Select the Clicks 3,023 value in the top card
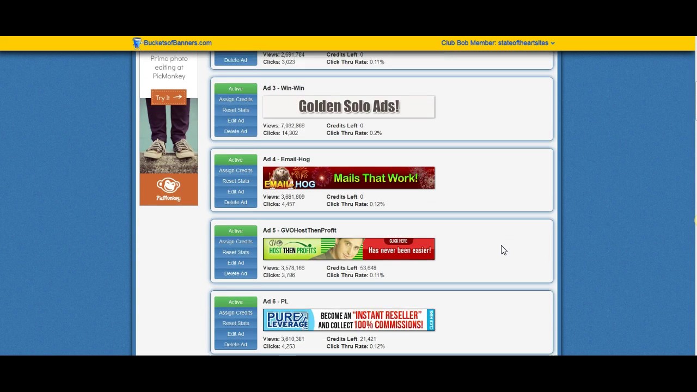Image resolution: width=697 pixels, height=392 pixels. 288,62
